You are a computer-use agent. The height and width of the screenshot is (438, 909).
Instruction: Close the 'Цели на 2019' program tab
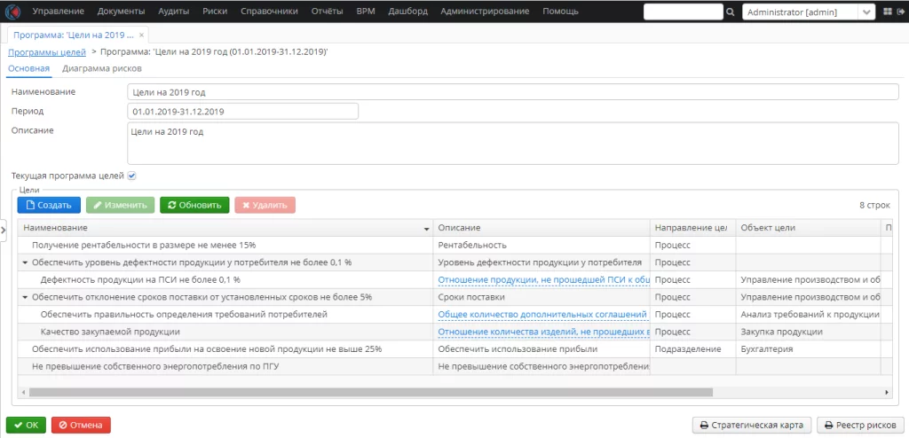pos(141,35)
